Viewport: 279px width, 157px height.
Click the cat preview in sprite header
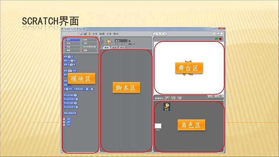[x=109, y=42]
